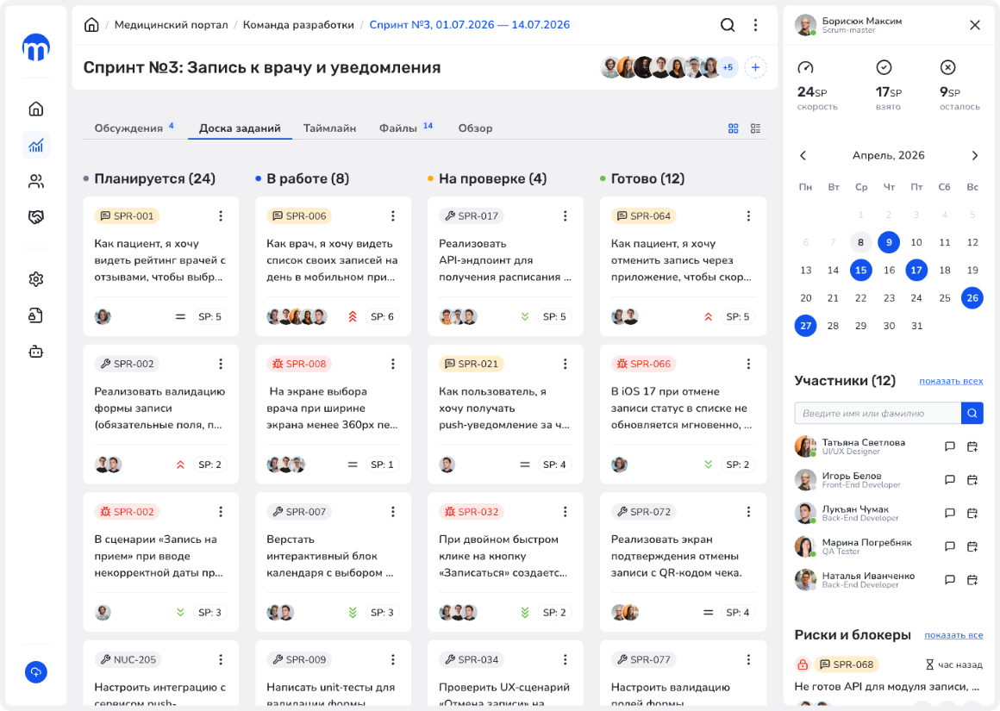Click the Медицинский портал breadcrumb
This screenshot has height=711, width=1000.
pyautogui.click(x=171, y=25)
